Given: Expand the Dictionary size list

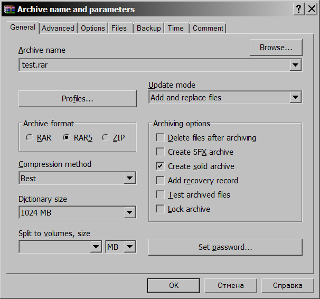Looking at the screenshot, I should pyautogui.click(x=130, y=213).
